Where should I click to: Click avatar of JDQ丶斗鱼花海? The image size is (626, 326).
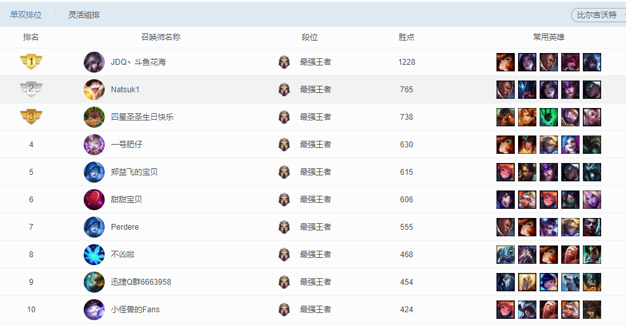coord(94,62)
